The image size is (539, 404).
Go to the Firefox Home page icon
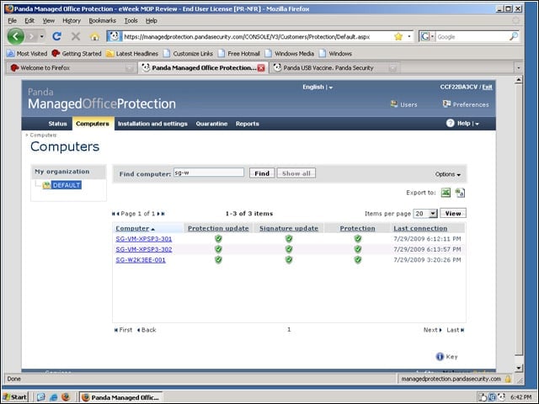coord(94,36)
